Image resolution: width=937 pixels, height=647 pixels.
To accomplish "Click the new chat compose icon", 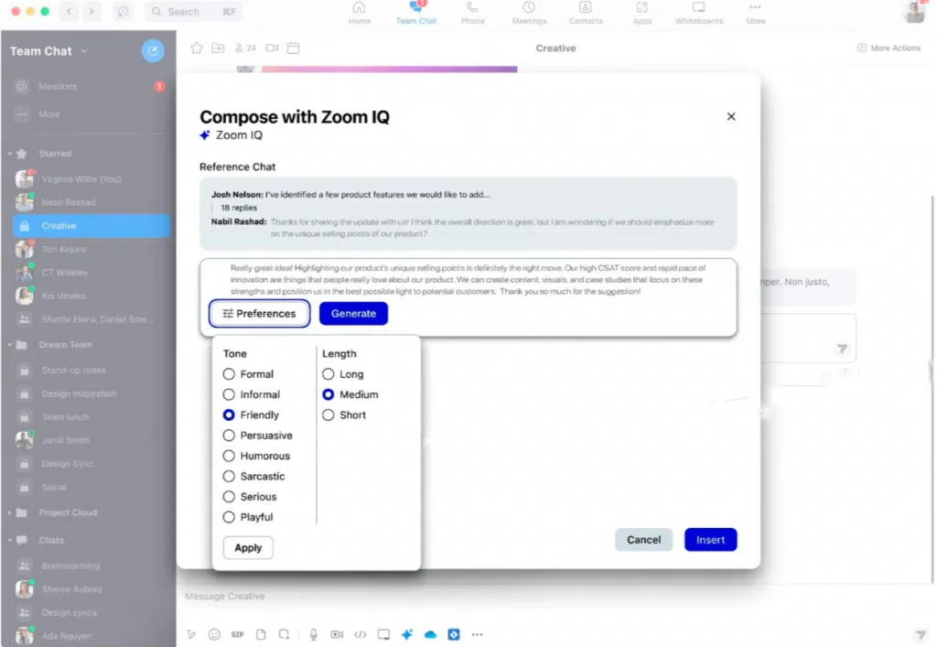I will pyautogui.click(x=153, y=51).
